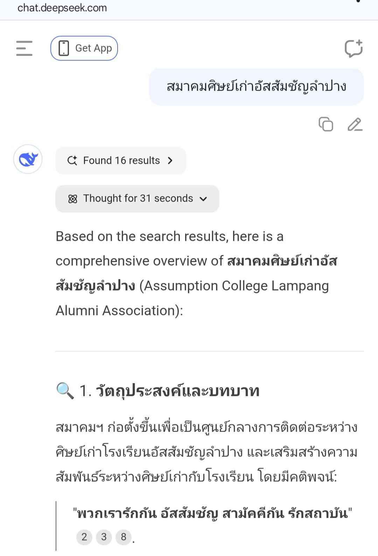Open the sidebar hamburger menu
The width and height of the screenshot is (378, 556).
tap(24, 48)
